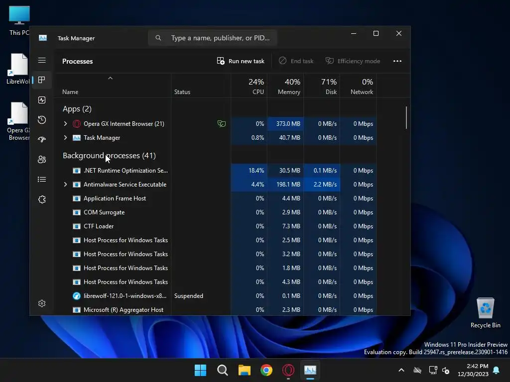Click the Efficiency mode button

353,61
